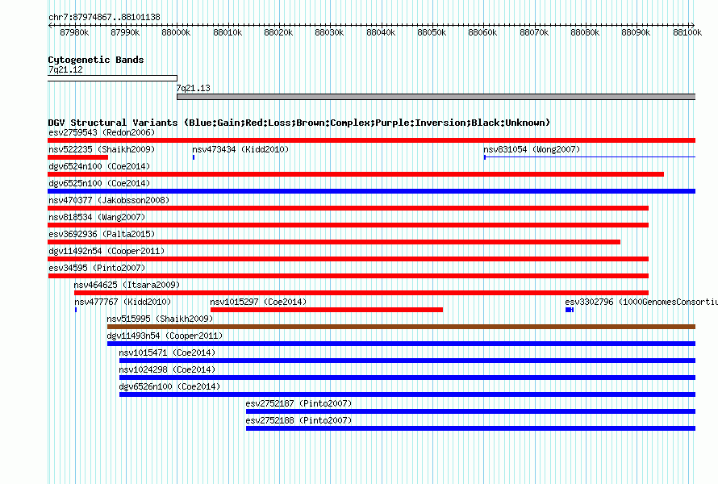Select the dgv6524n100 (Coe2014) label

tap(99, 166)
